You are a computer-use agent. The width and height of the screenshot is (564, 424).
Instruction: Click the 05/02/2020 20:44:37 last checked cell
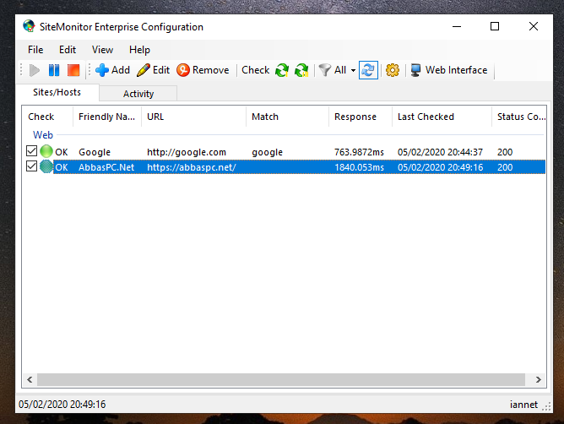(x=440, y=152)
